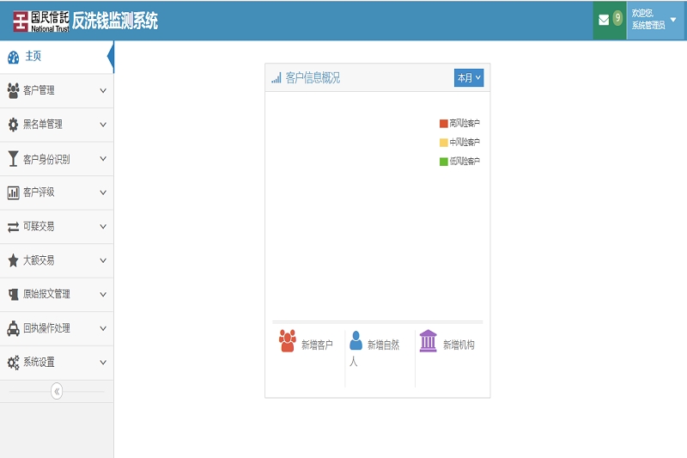Screen dimensions: 687x458
Task: Open the 客户评级 menu label
Action: coord(39,192)
